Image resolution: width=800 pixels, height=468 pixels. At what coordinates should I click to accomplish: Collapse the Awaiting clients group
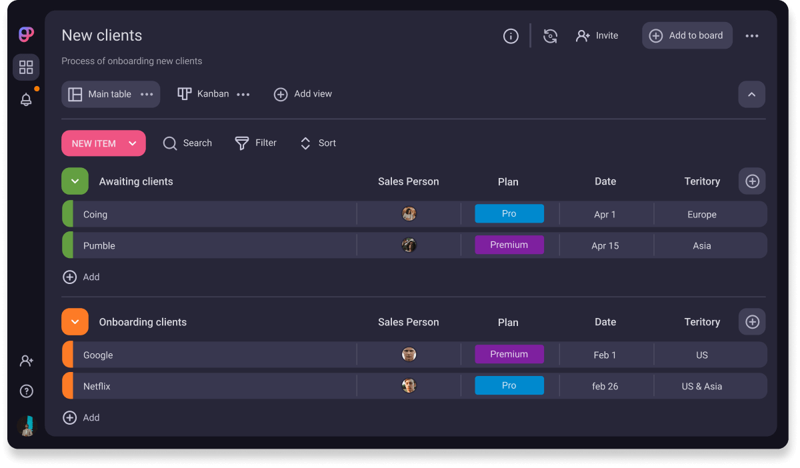point(75,181)
